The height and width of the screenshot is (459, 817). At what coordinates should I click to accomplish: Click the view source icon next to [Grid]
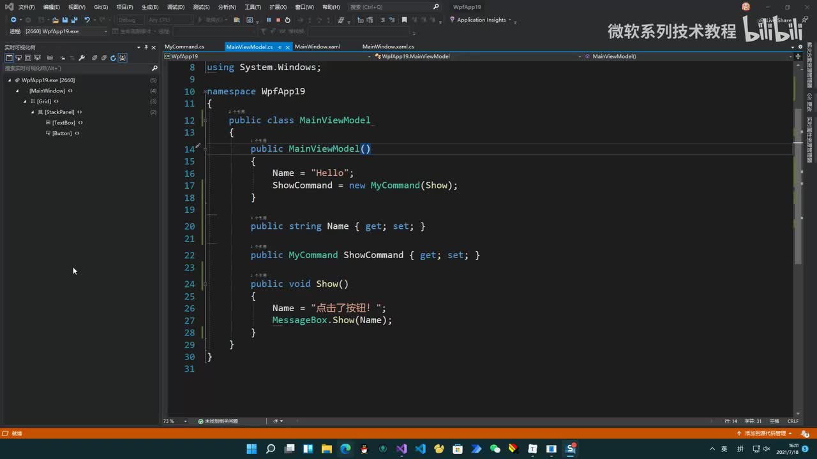tap(56, 101)
